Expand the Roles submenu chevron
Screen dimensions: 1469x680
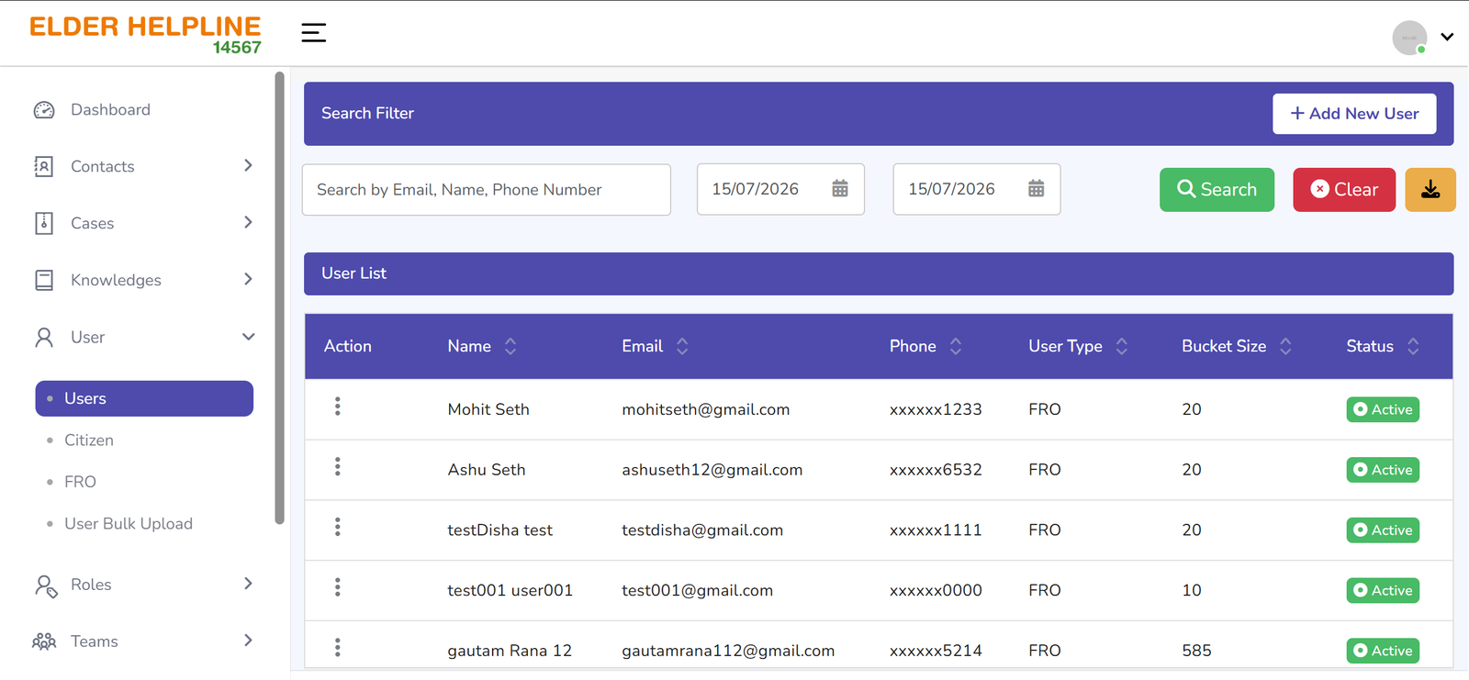pos(248,584)
